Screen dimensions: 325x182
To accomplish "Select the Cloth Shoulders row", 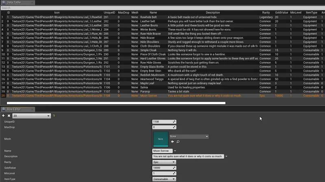I will [162, 46].
